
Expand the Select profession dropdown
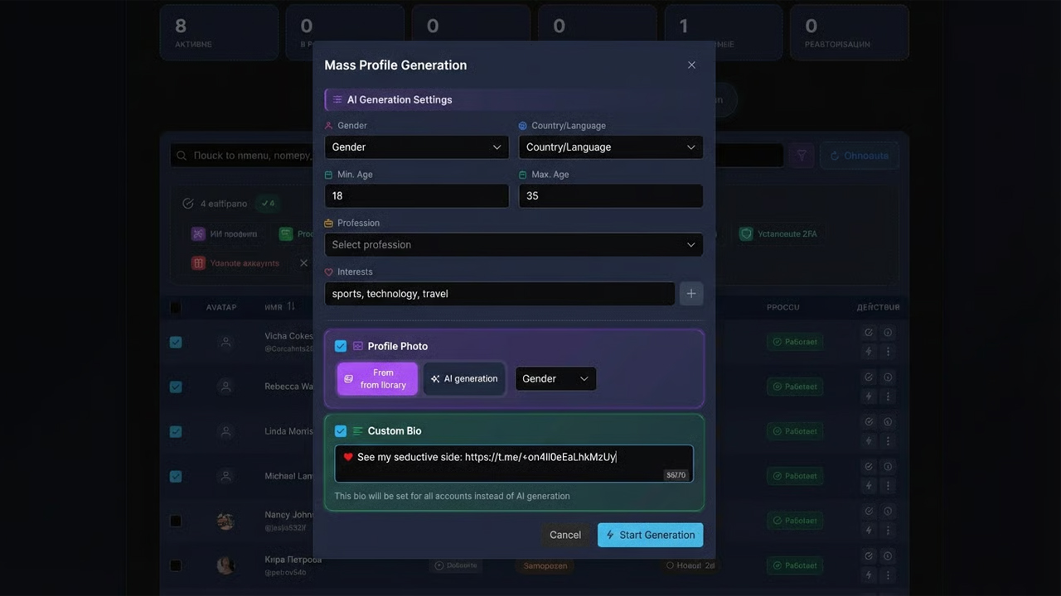click(514, 245)
